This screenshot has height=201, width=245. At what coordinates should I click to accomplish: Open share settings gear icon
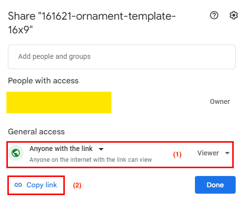234,15
